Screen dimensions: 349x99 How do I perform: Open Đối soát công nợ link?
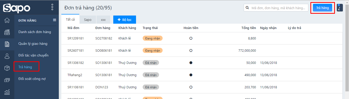pyautogui.click(x=32, y=79)
